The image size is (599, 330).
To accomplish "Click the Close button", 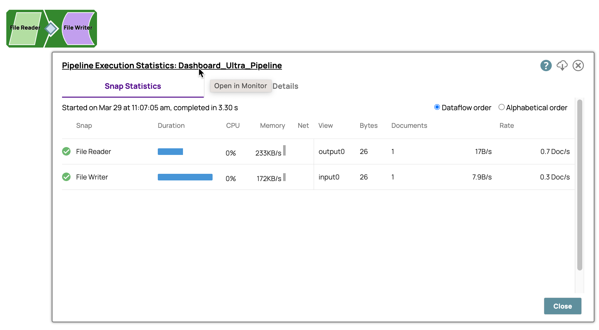I will [562, 306].
